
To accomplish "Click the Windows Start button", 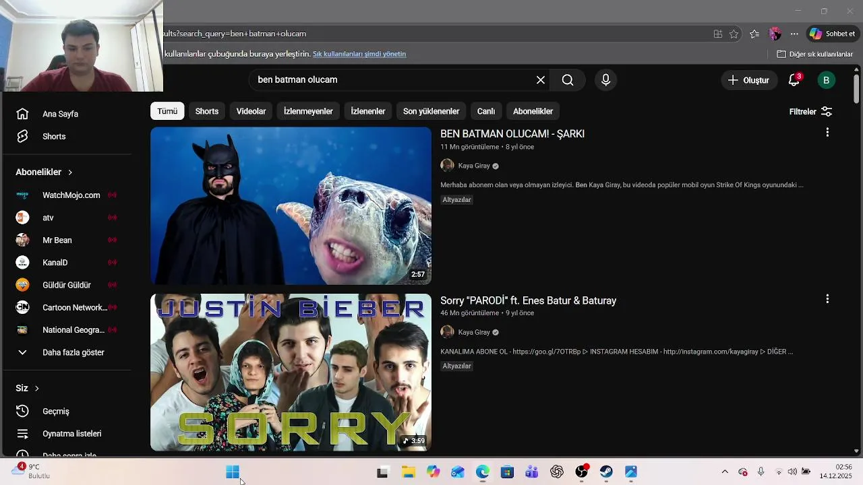I will coord(233,472).
